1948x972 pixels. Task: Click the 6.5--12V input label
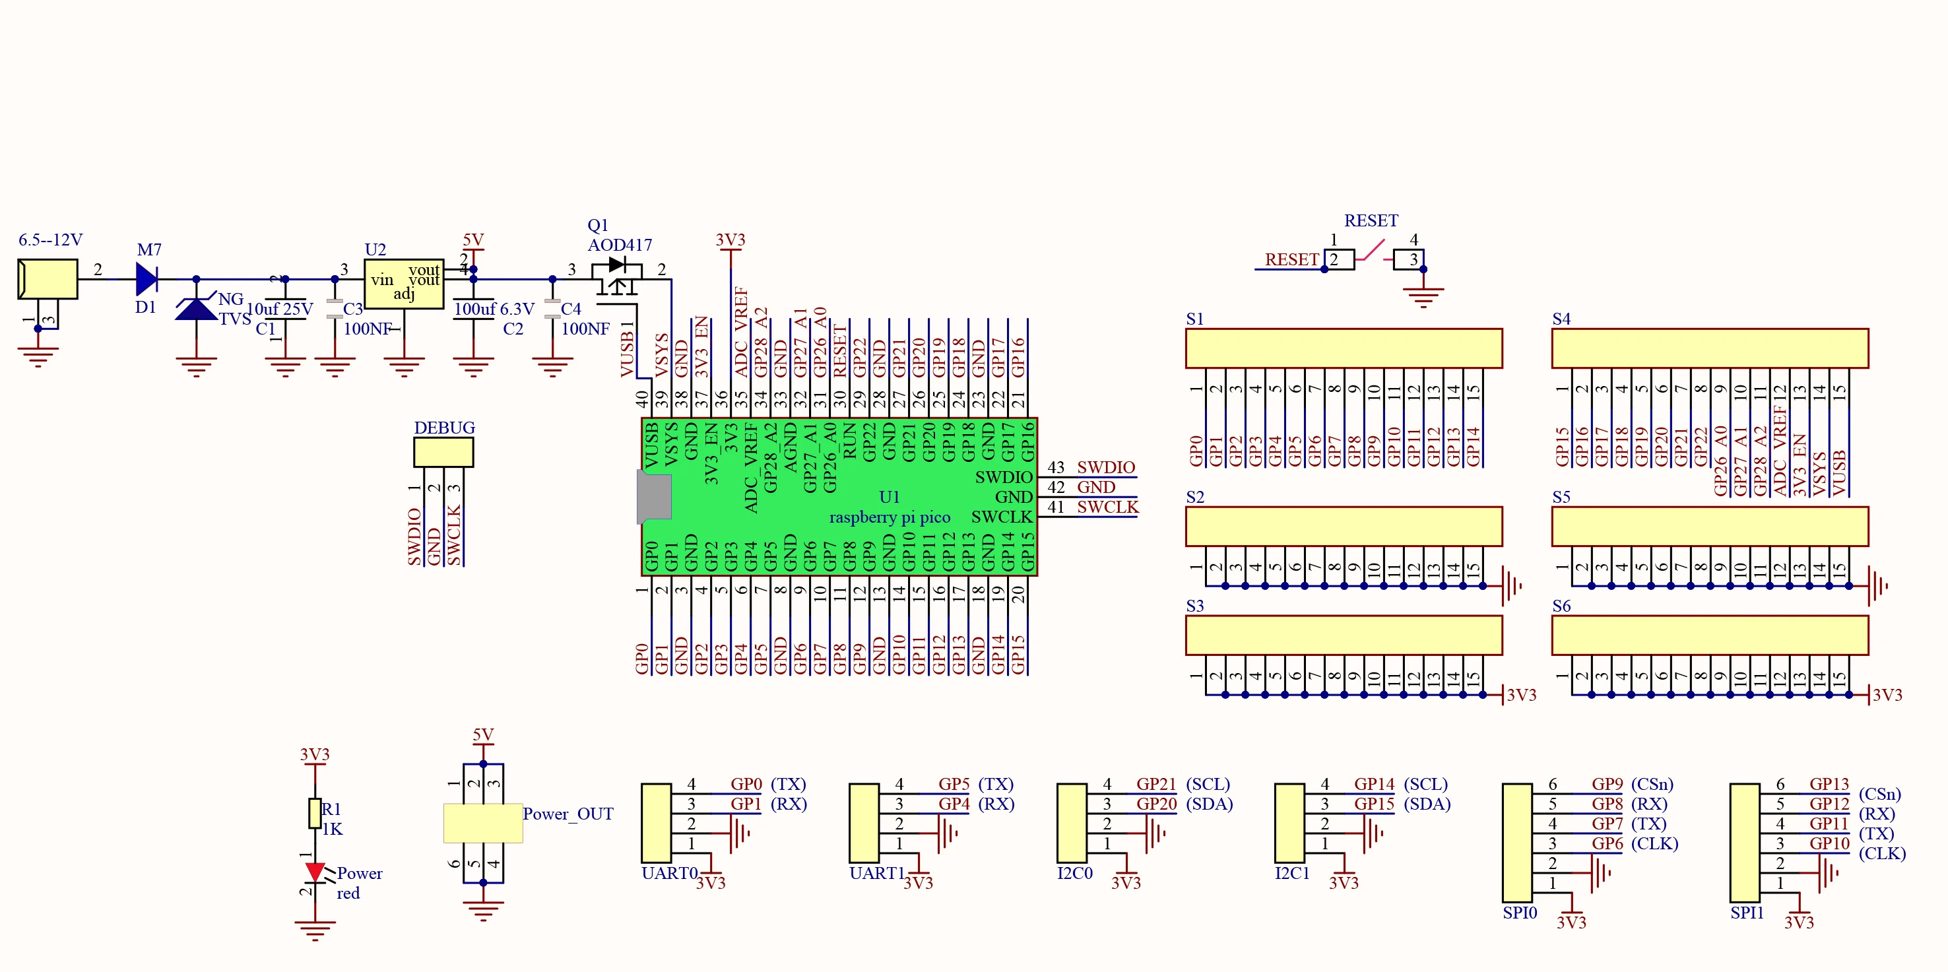click(x=51, y=240)
